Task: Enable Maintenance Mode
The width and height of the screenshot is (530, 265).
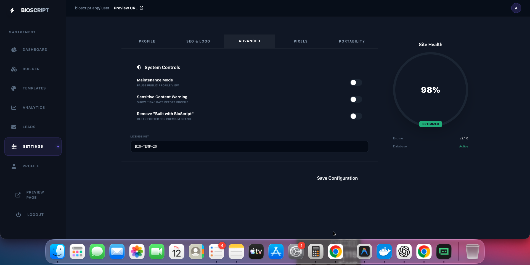Action: pyautogui.click(x=356, y=83)
